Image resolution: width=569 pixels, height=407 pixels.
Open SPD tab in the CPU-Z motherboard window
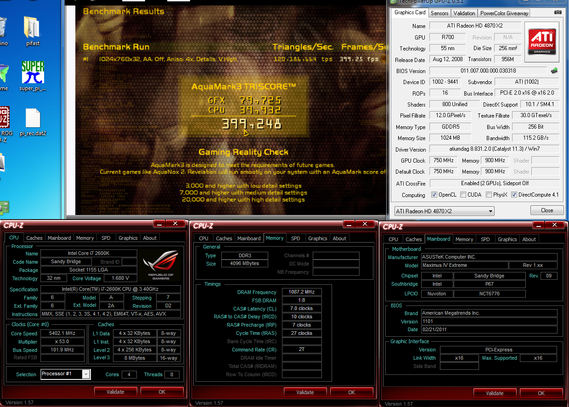pos(485,239)
